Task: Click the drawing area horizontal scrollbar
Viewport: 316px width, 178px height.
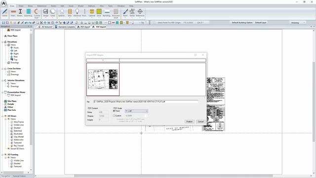Action: pyautogui.click(x=173, y=176)
